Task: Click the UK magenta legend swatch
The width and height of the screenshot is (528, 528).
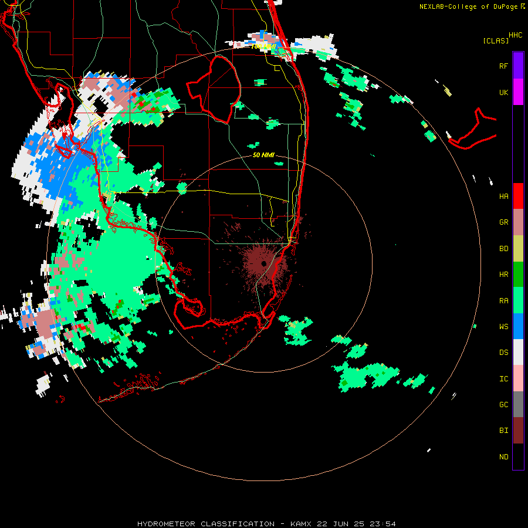Action: pos(518,92)
